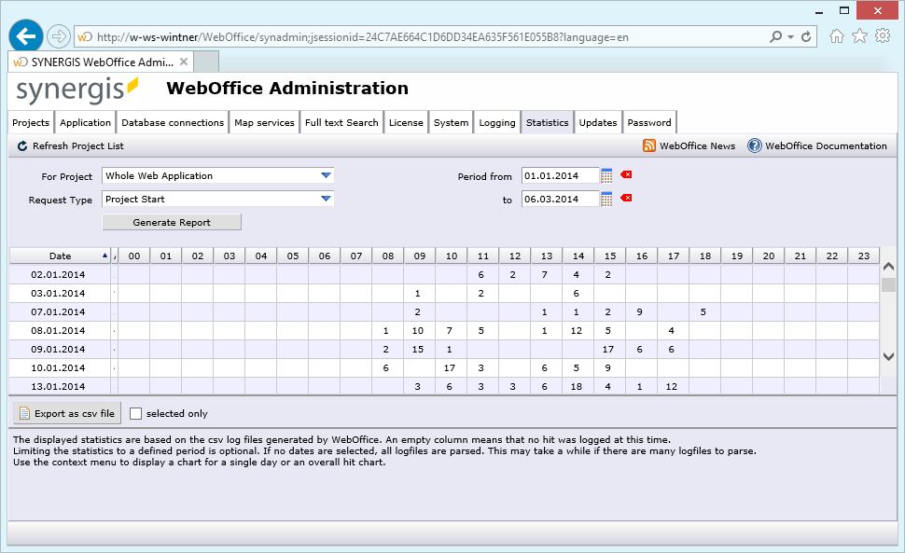Open the For Project dropdown

[x=327, y=175]
